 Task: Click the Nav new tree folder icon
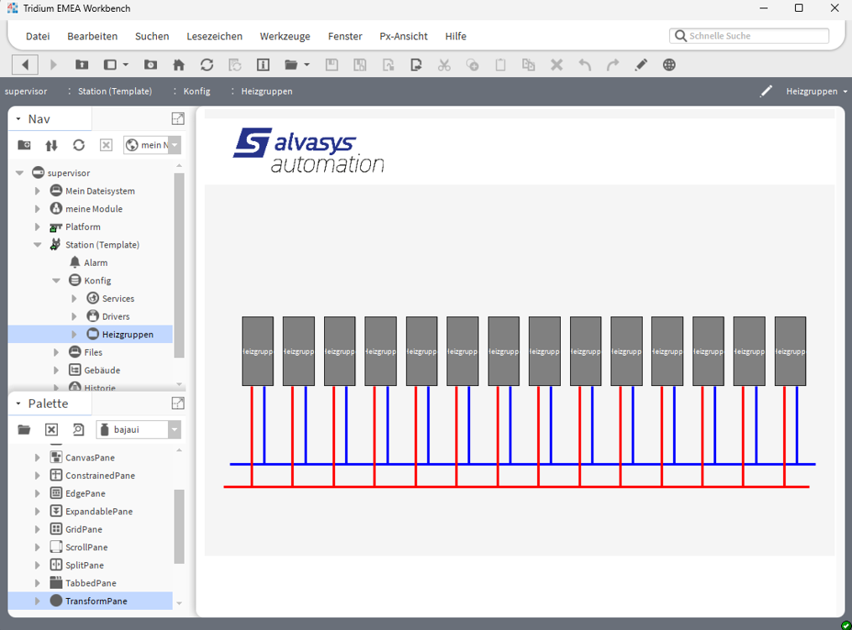pyautogui.click(x=24, y=145)
